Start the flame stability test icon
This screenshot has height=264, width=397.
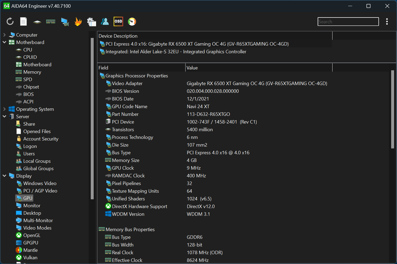point(78,21)
